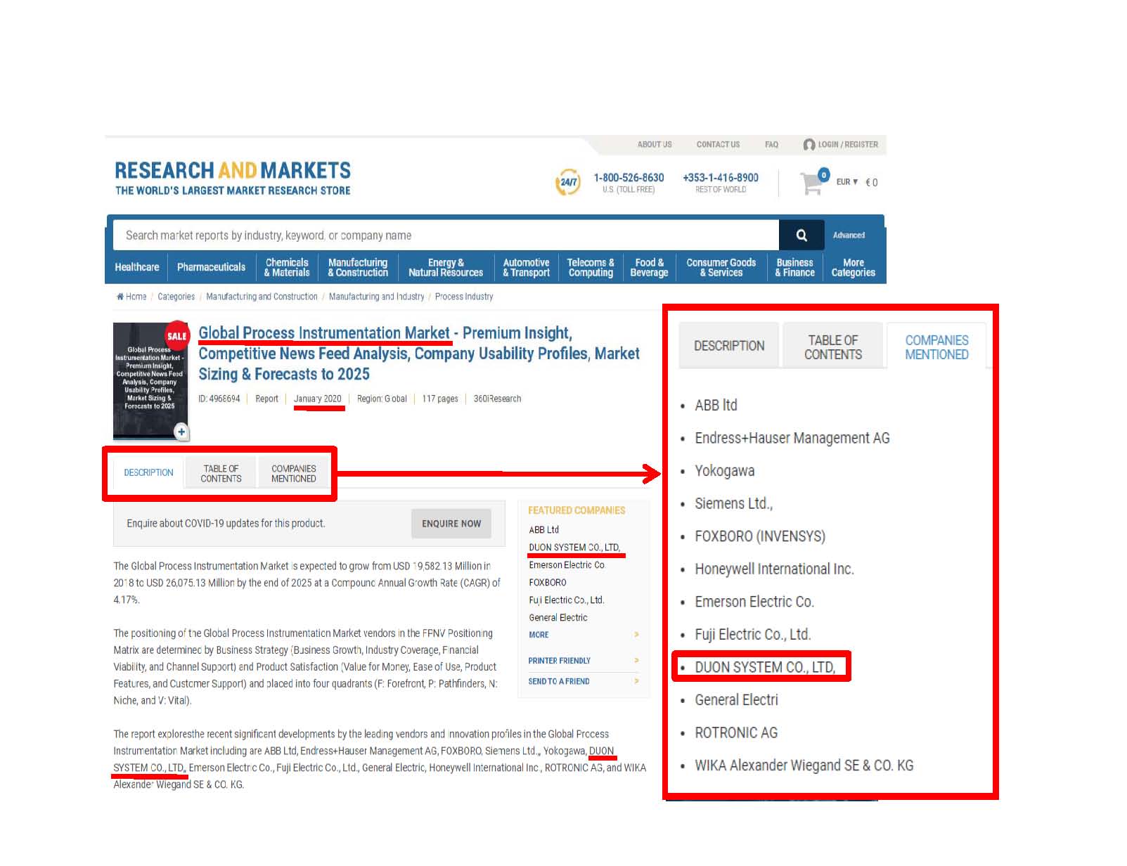Open the shopping cart icon
The image size is (1127, 866).
[x=813, y=181]
